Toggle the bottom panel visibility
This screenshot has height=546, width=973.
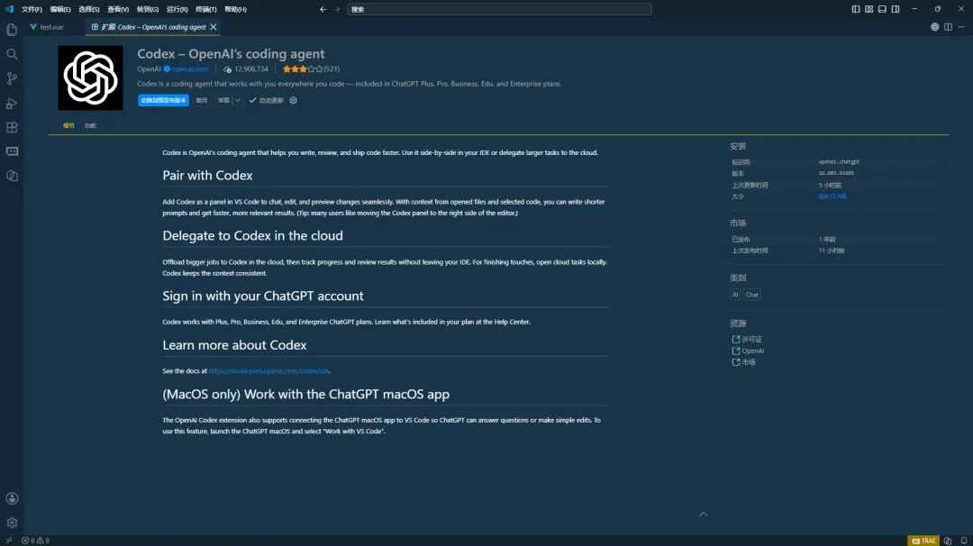882,9
